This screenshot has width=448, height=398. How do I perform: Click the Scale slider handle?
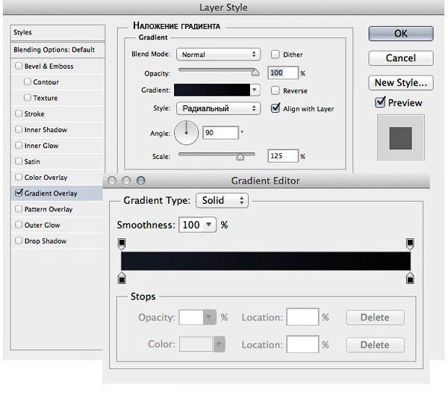click(240, 157)
